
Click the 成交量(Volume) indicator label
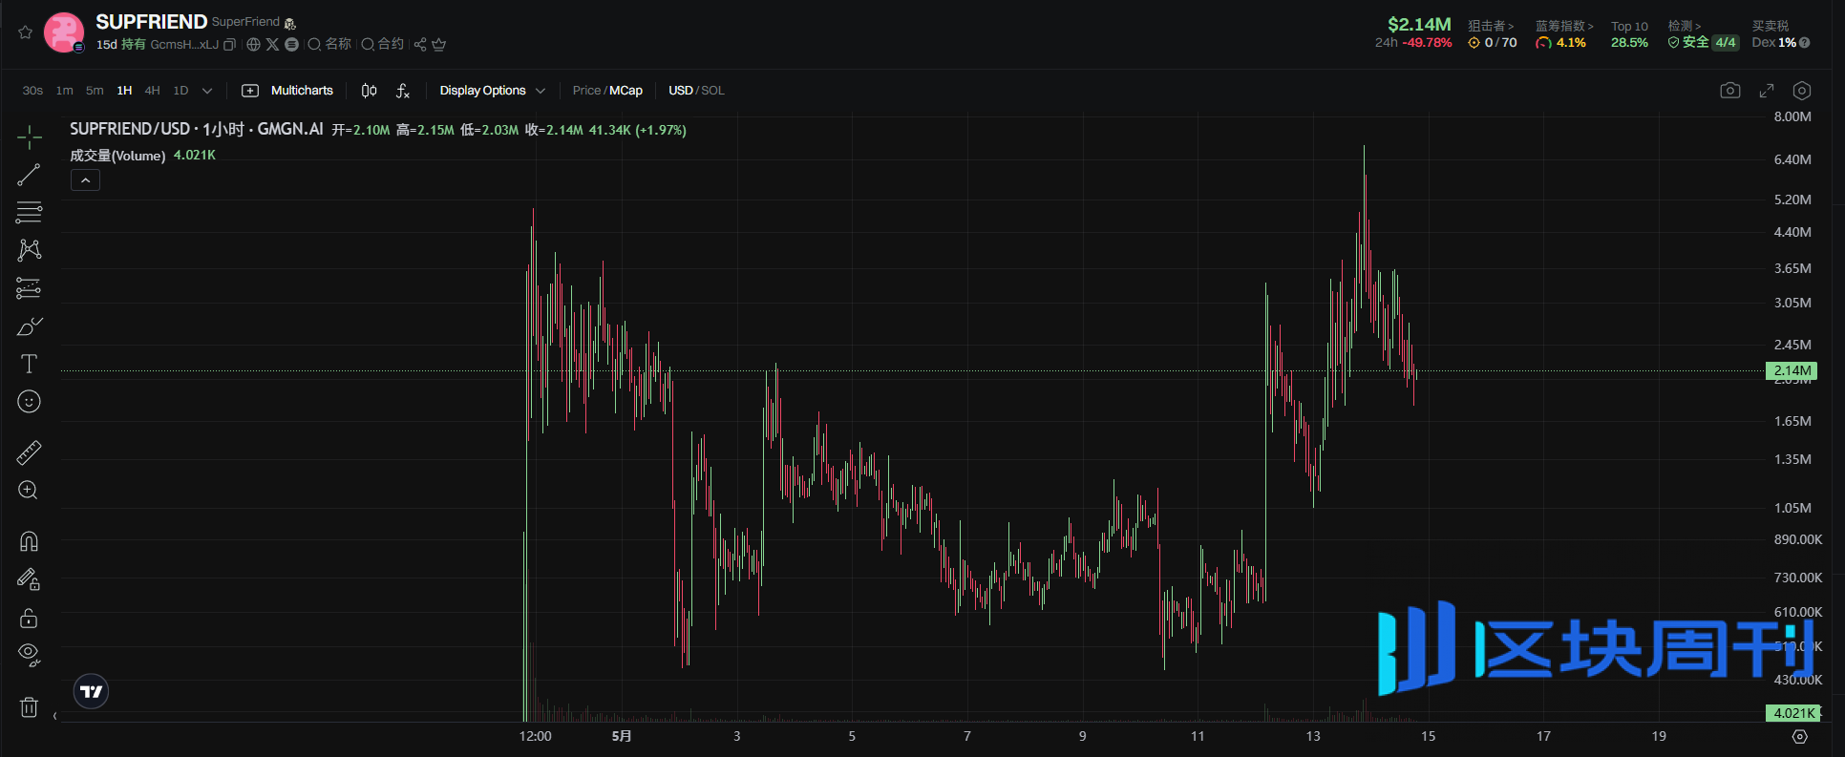click(117, 156)
